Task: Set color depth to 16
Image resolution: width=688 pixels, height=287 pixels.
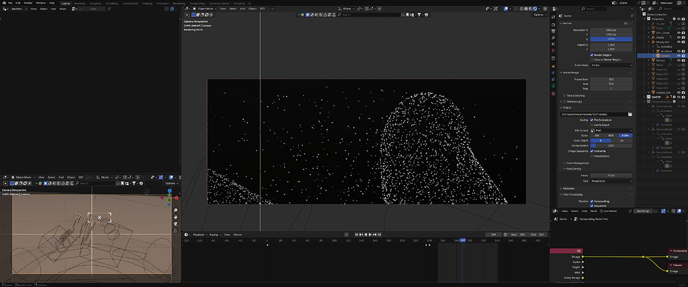Action: 622,140
